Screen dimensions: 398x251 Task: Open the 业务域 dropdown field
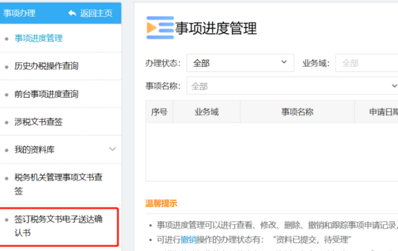367,63
